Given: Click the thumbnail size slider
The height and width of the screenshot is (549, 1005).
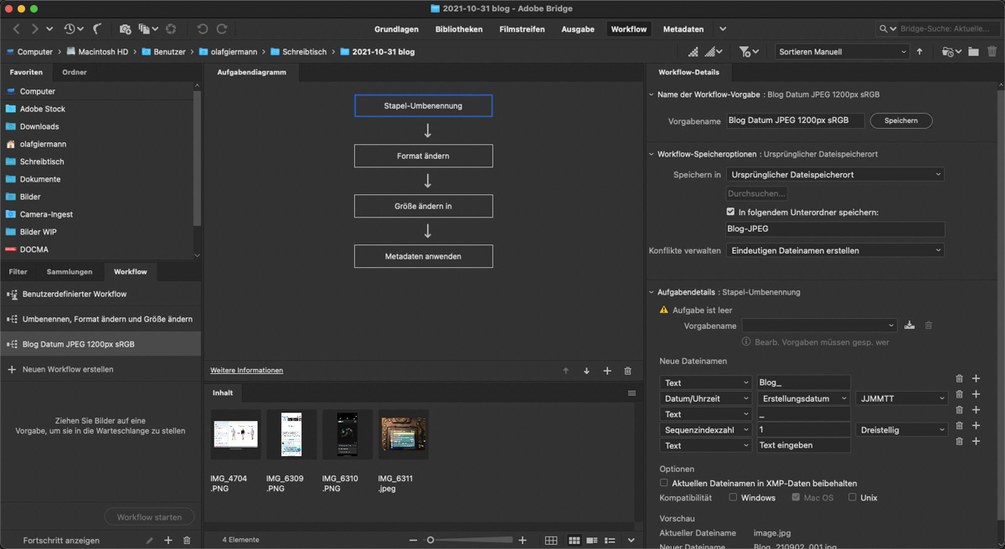Looking at the screenshot, I should click(x=469, y=541).
